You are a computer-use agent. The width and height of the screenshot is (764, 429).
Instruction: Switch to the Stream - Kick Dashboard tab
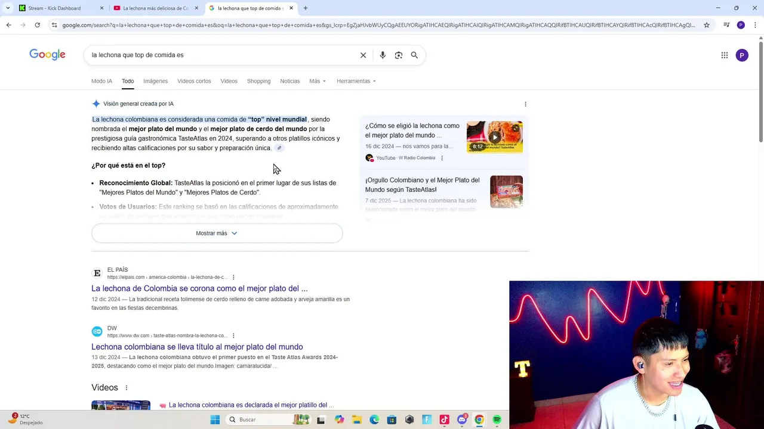pos(54,8)
